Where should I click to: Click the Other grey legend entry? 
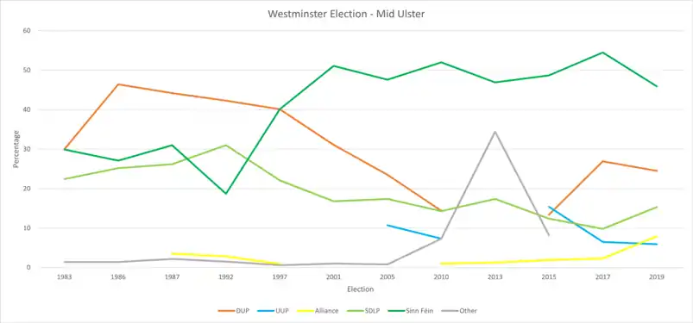[x=459, y=311]
